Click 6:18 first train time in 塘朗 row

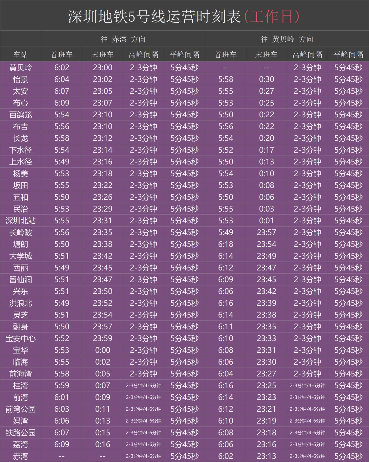pos(225,244)
